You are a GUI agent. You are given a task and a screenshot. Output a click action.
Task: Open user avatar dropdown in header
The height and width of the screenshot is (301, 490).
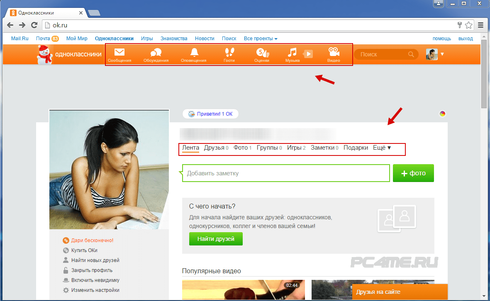(x=435, y=54)
